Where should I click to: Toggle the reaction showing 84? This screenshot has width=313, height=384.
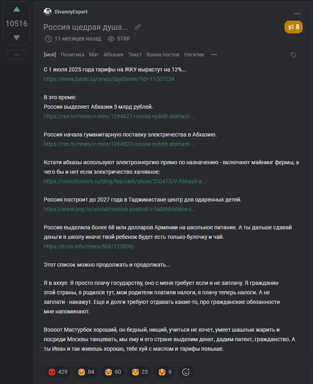pyautogui.click(x=87, y=372)
